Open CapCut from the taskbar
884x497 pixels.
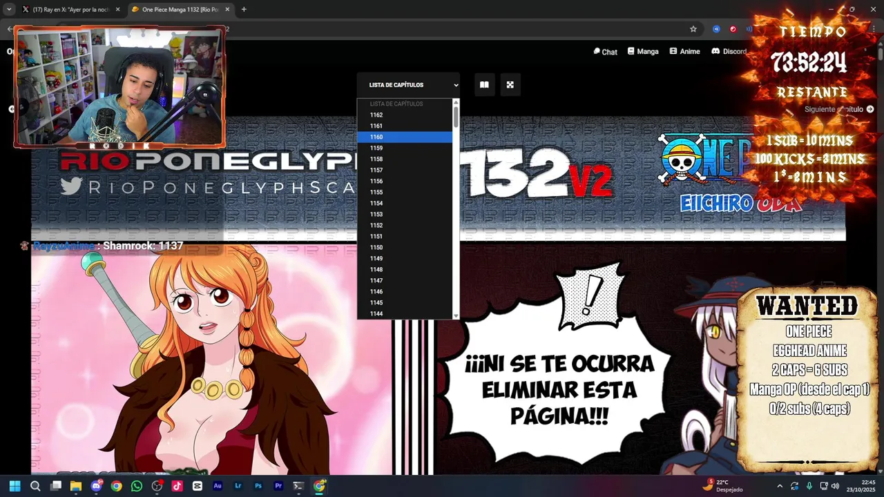click(198, 486)
